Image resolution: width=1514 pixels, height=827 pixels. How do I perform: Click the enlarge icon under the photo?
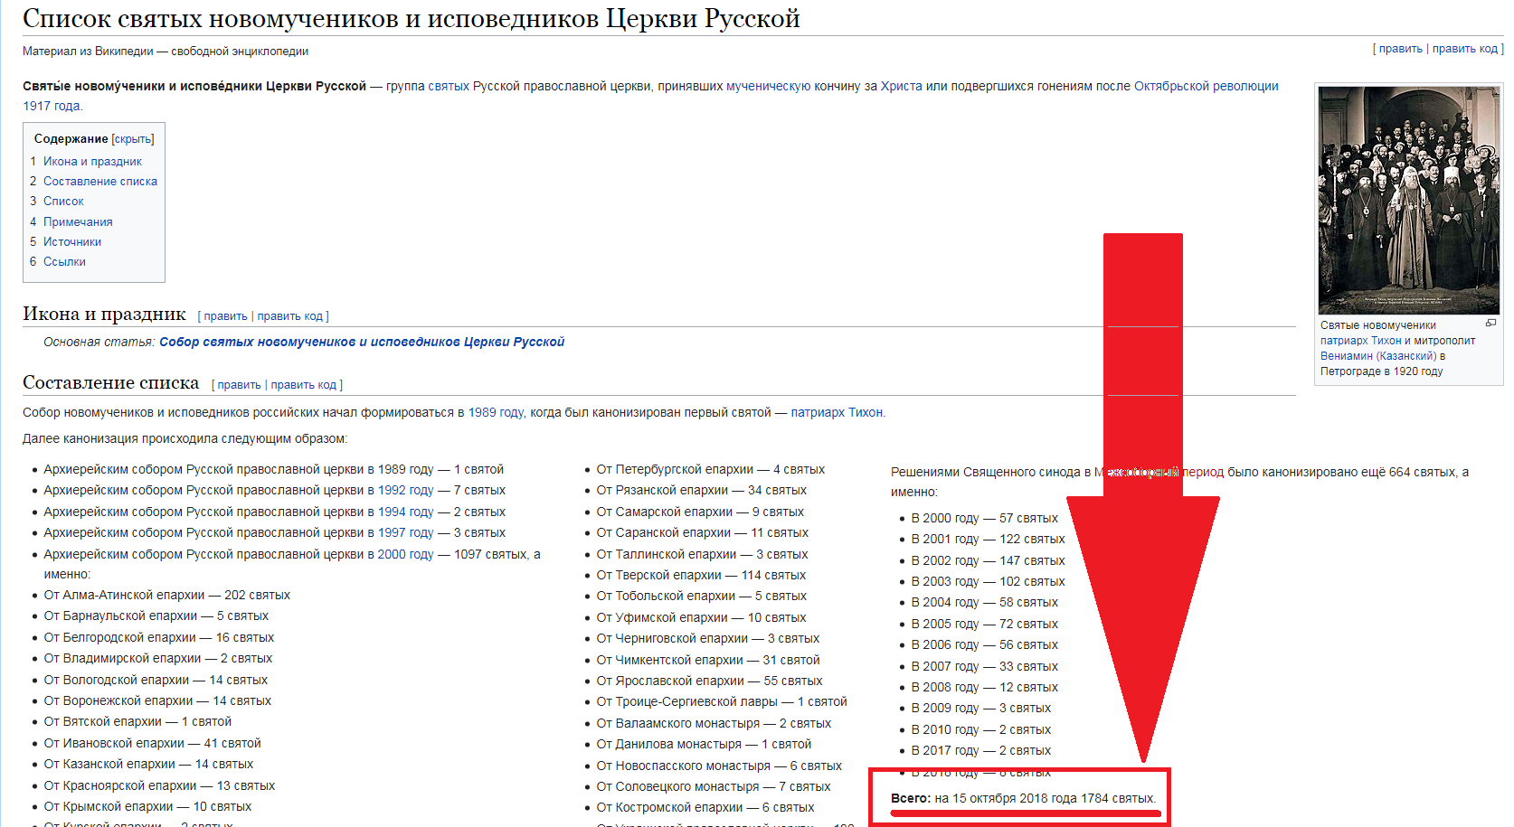point(1490,323)
